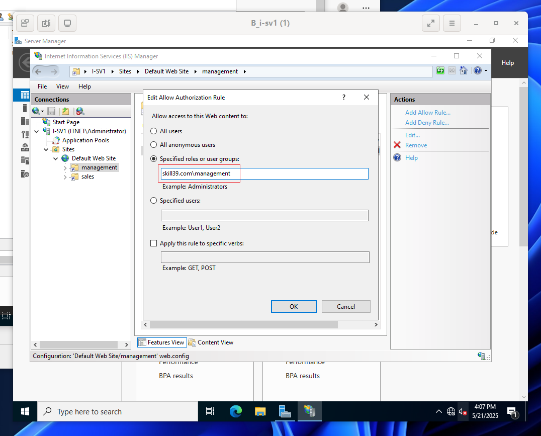Click the Add Deny Rule link
Screen dimensions: 541x436
tap(427, 123)
